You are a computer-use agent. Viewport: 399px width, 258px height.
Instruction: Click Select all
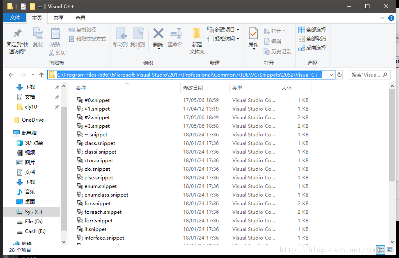coord(312,30)
